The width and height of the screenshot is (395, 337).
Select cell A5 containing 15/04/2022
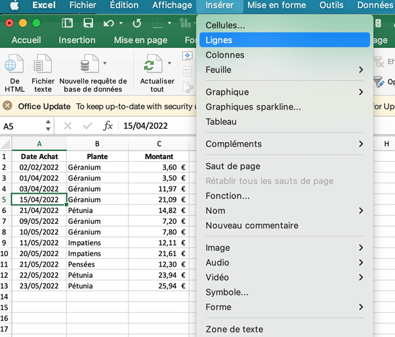(x=39, y=200)
